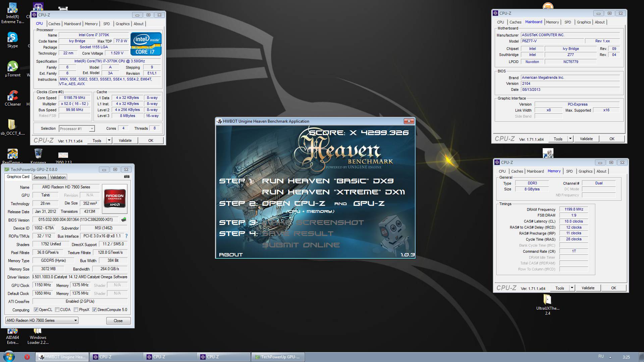Open the Validation tab in GPU-Z
The height and width of the screenshot is (362, 644).
pos(58,177)
